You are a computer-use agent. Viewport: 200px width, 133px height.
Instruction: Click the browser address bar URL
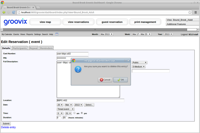58,12
